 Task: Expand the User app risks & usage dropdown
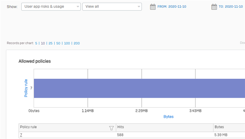tap(51, 6)
